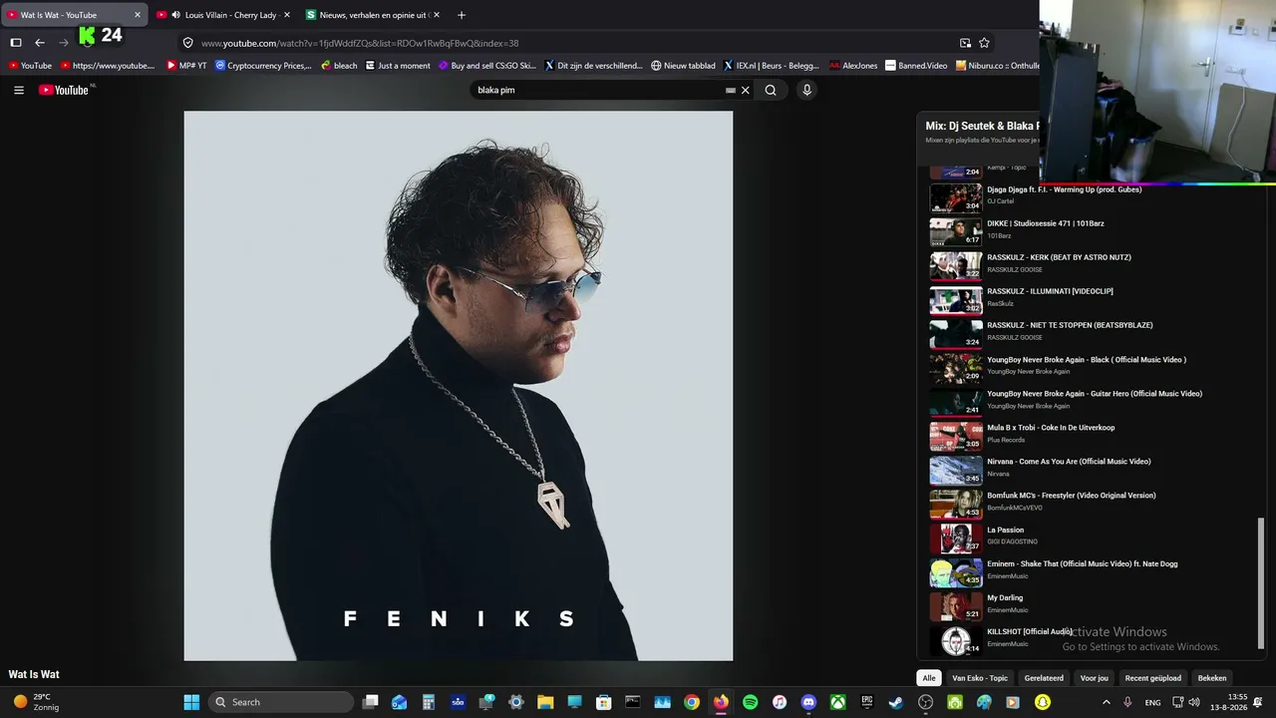Select the Gerelateerd filter chip

1044,678
